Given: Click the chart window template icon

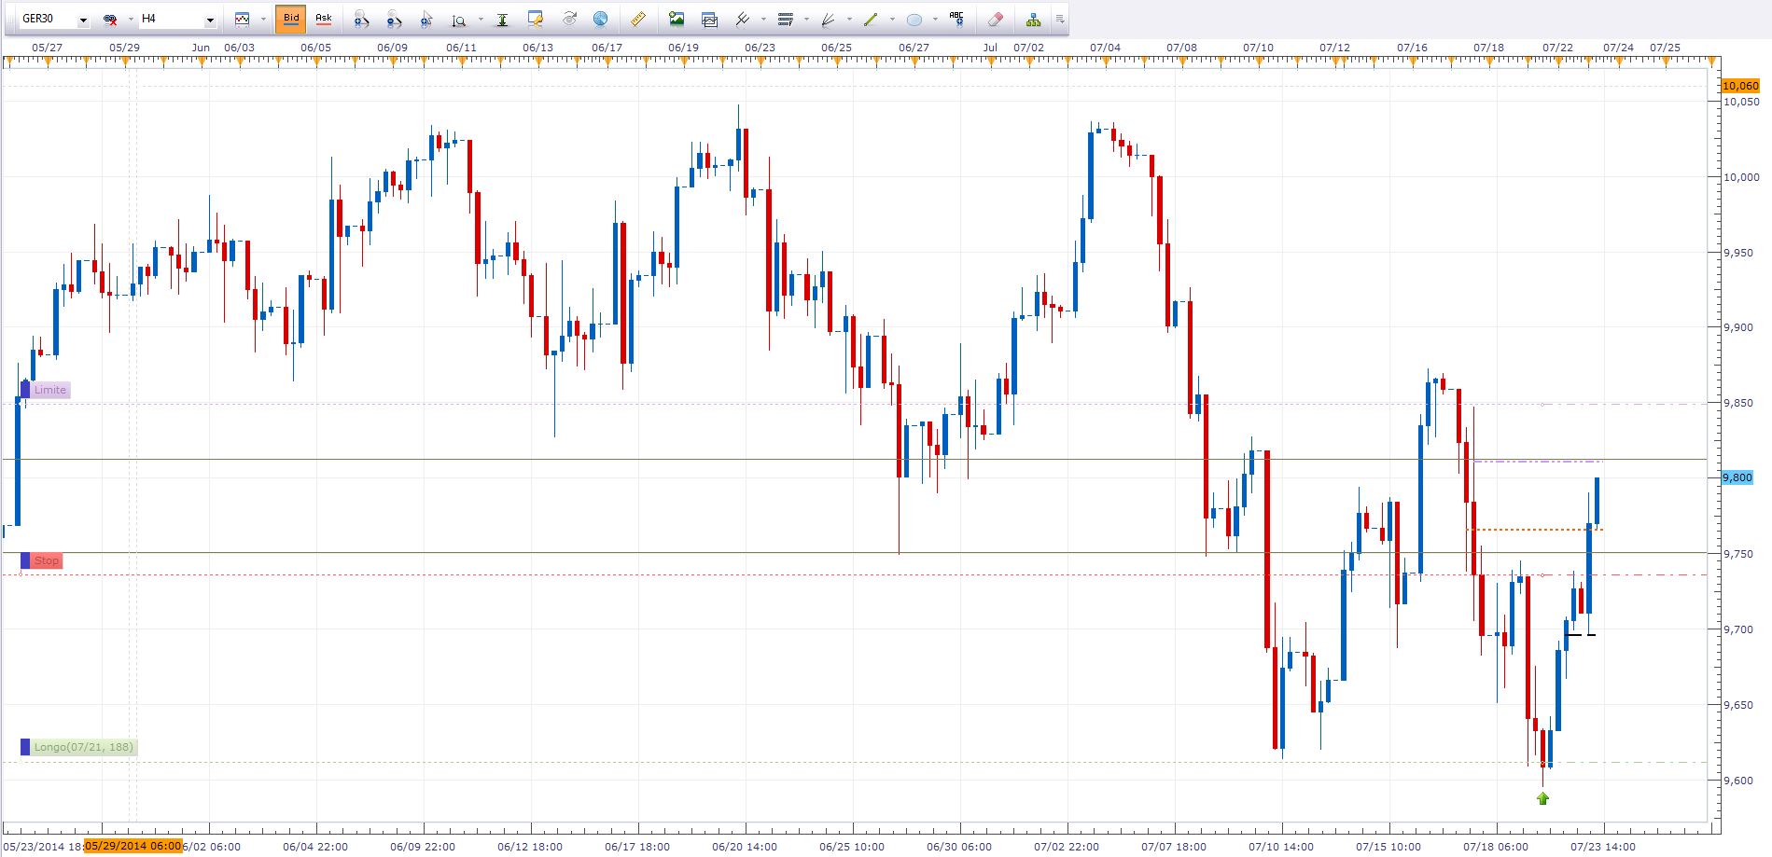Looking at the screenshot, I should tap(709, 19).
